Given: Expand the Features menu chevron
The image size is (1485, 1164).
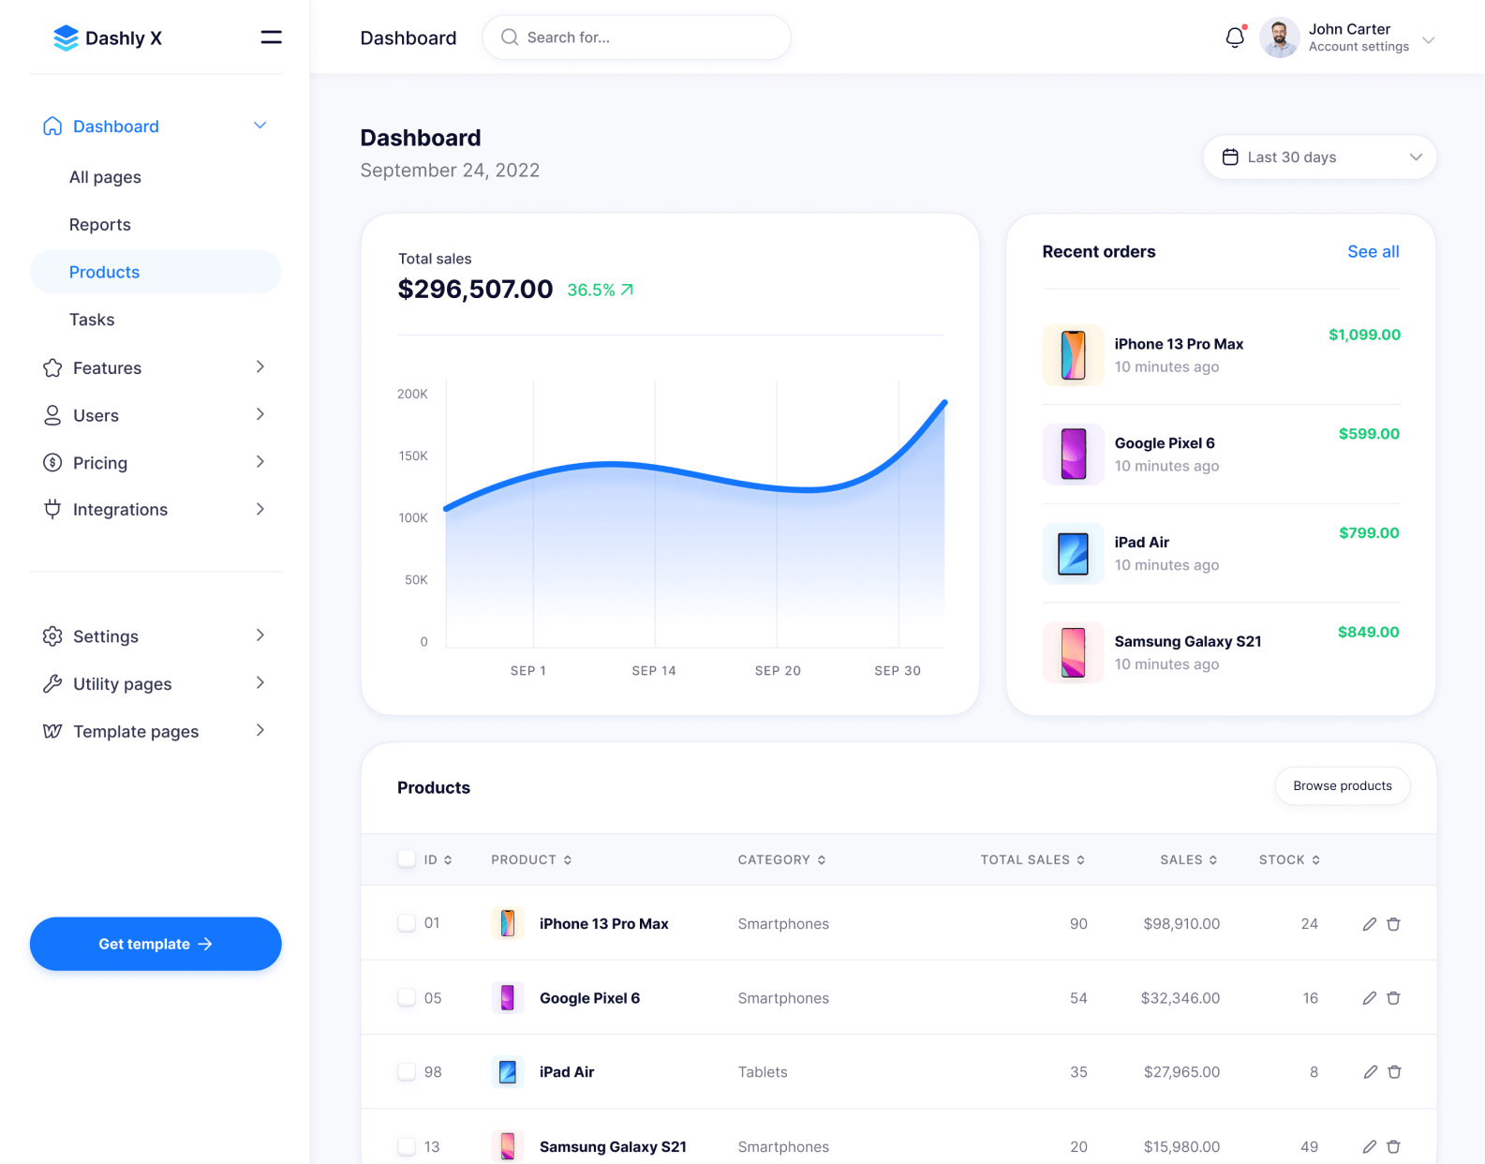Looking at the screenshot, I should point(260,366).
